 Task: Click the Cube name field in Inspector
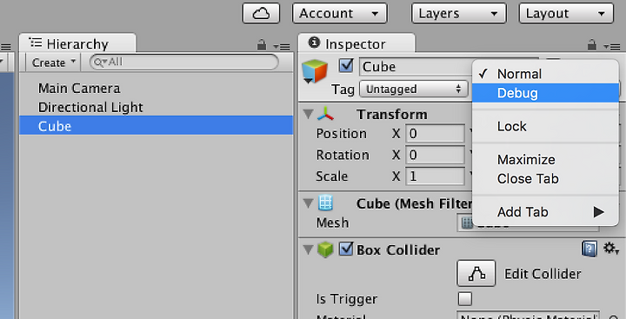tap(416, 66)
